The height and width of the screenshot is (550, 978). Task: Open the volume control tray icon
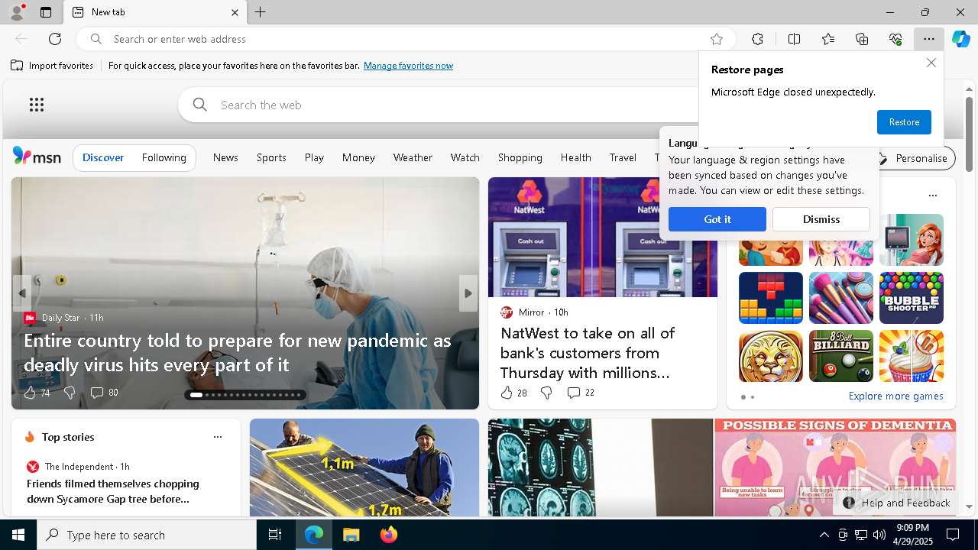click(879, 535)
